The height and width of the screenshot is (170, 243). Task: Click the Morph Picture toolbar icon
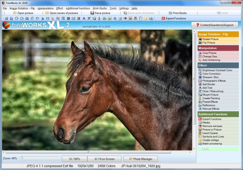[x=94, y=18]
